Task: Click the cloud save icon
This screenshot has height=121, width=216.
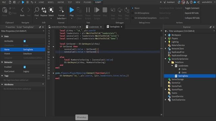Action: (x=195, y=2)
